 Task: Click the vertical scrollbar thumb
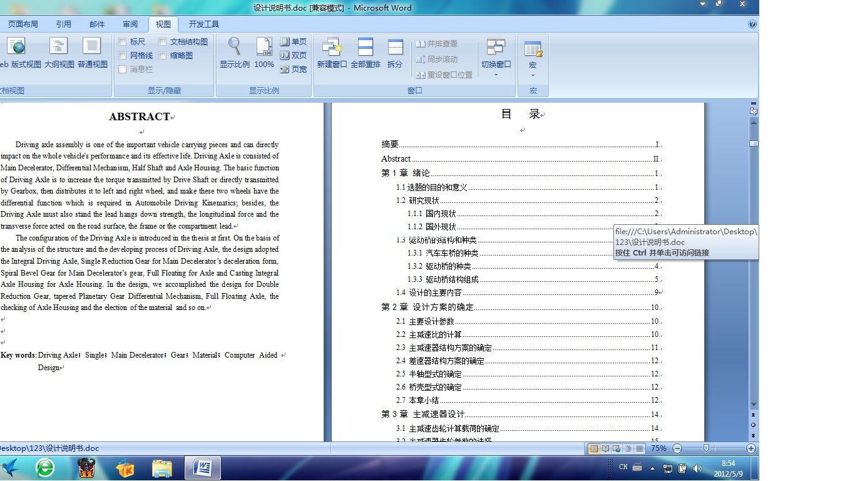pyautogui.click(x=754, y=143)
